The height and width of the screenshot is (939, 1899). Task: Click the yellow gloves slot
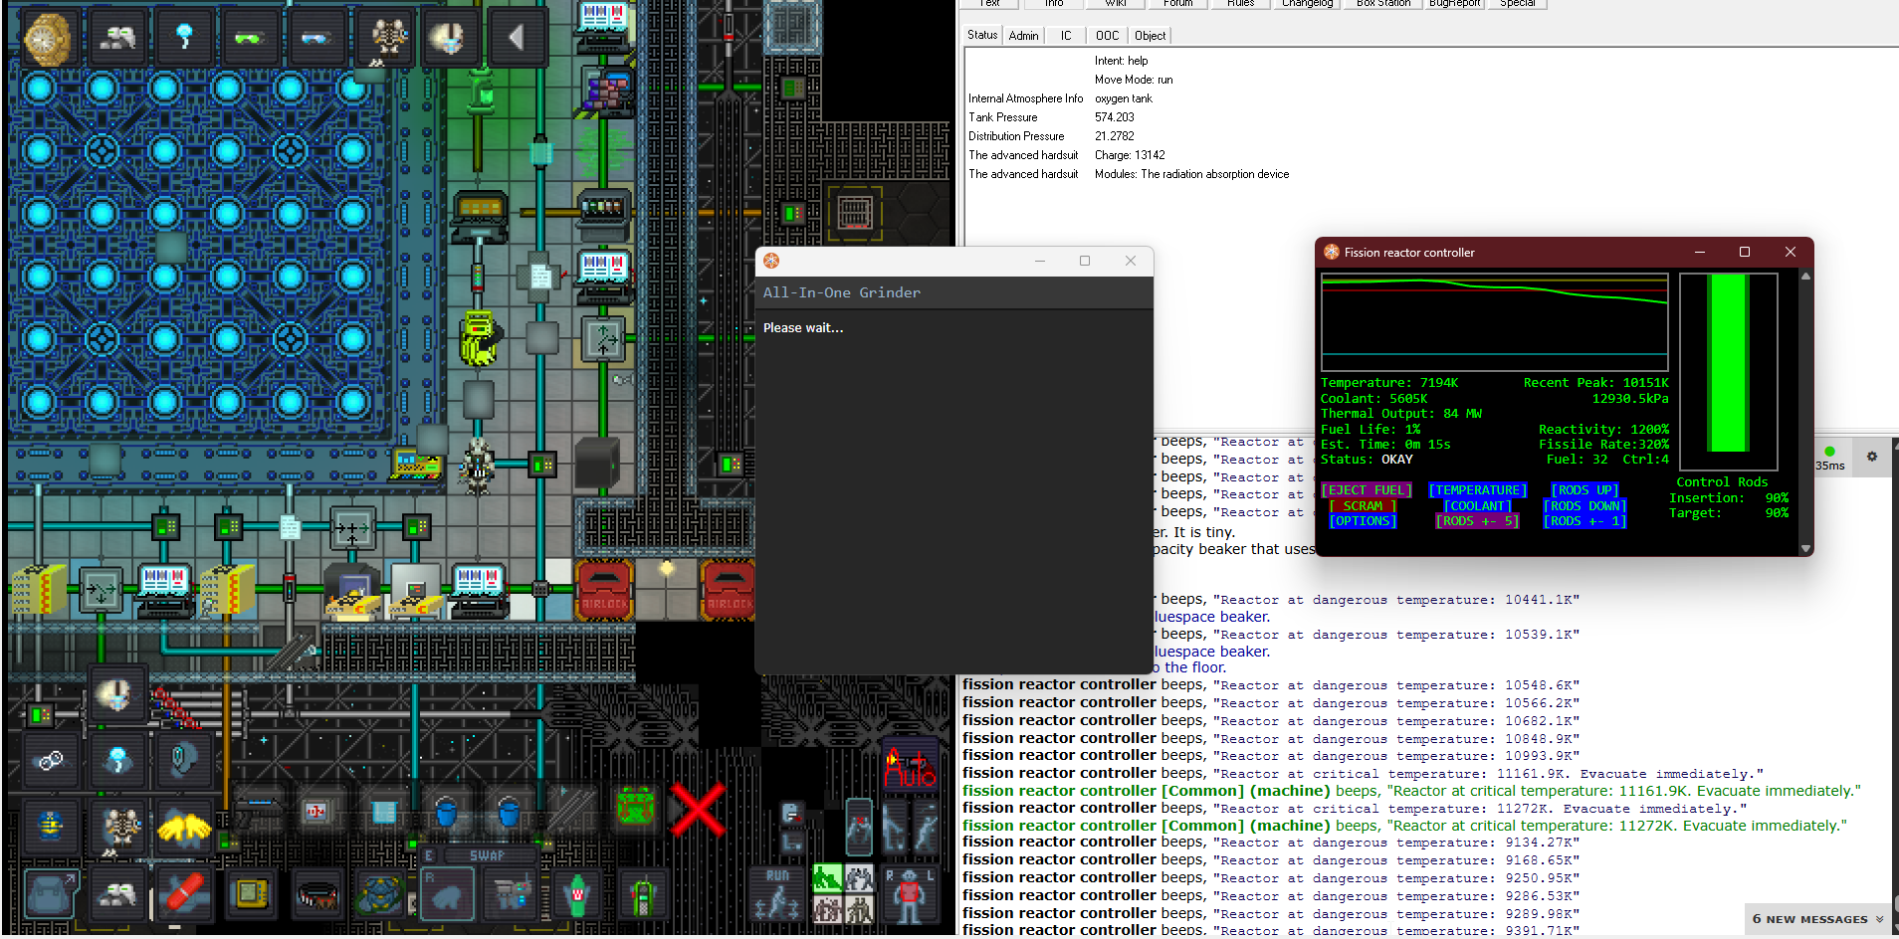coord(184,827)
